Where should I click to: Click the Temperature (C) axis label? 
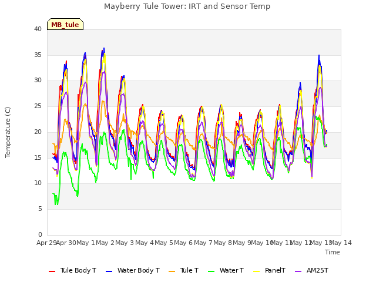8,132
